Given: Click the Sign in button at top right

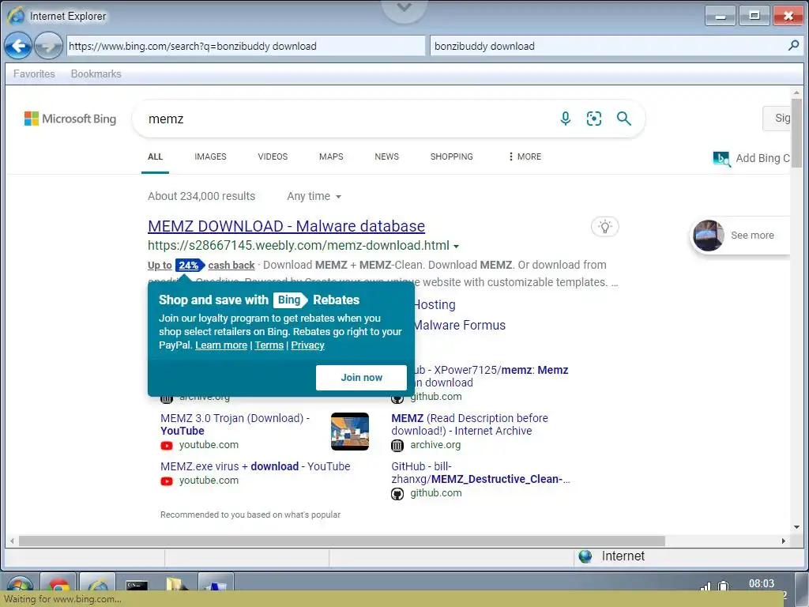Looking at the screenshot, I should [x=777, y=119].
